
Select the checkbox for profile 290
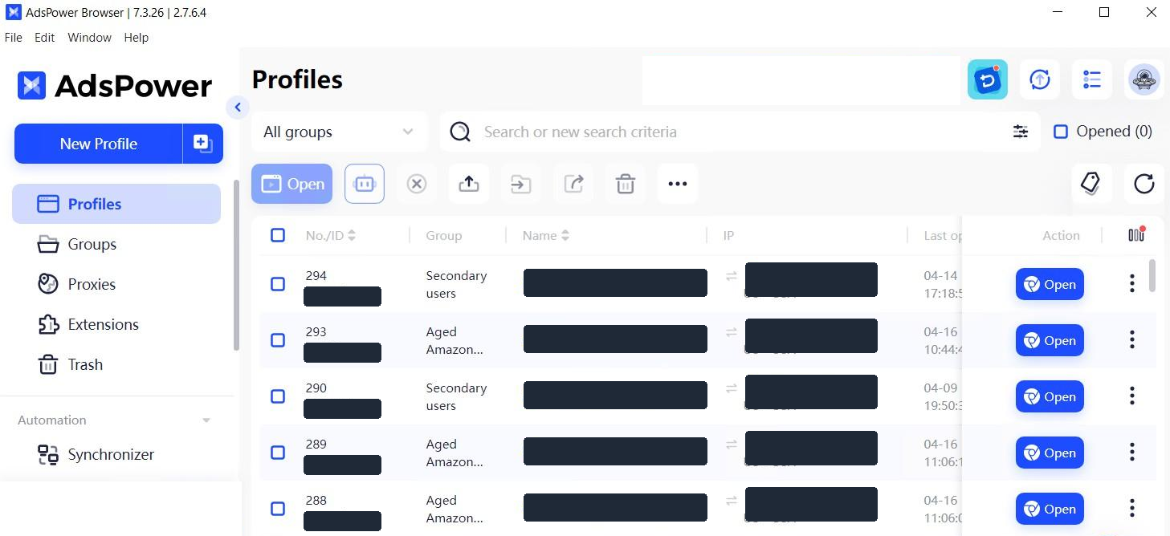point(278,396)
